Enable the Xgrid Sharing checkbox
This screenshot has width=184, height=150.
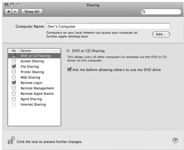click(x=14, y=99)
